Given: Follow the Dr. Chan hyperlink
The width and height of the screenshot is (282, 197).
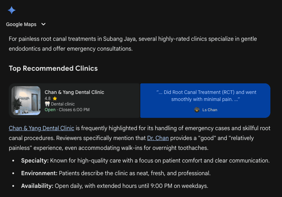Looking at the screenshot, I should [x=158, y=138].
